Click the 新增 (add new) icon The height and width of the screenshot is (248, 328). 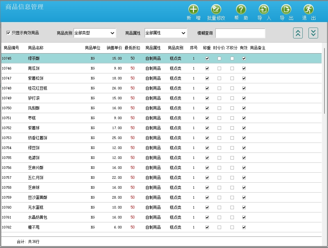coord(193,10)
